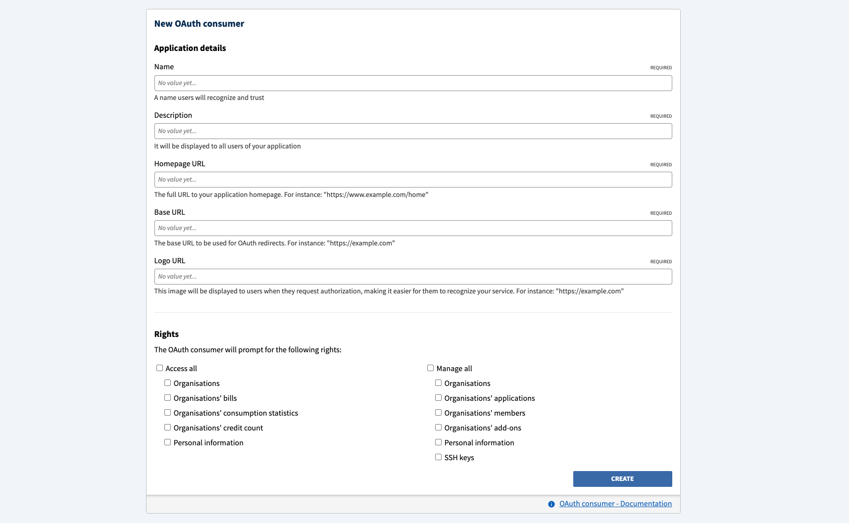
Task: Open the OAuth consumer Documentation link
Action: point(615,503)
